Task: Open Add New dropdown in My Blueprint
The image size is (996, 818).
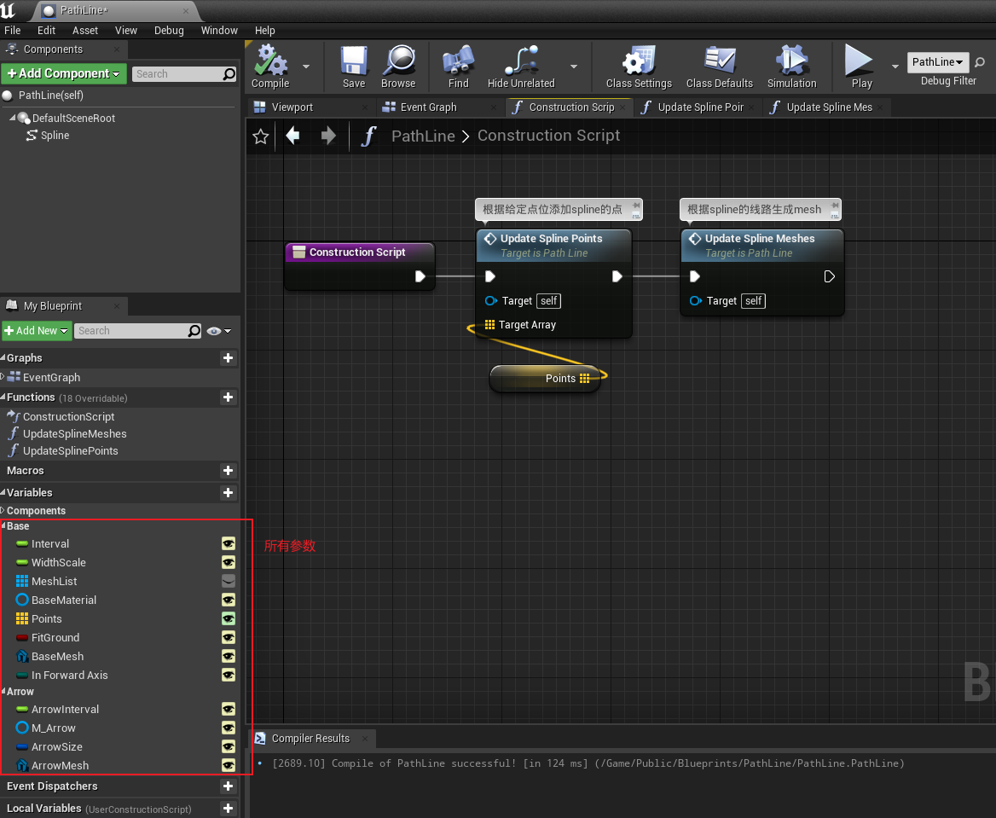Action: (x=37, y=330)
